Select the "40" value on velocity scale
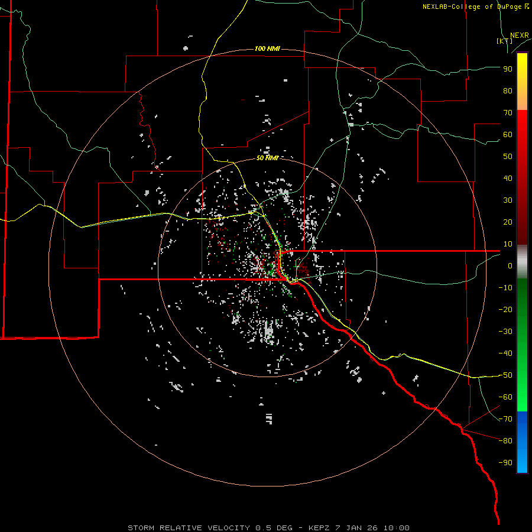The width and height of the screenshot is (532, 532). 508,179
